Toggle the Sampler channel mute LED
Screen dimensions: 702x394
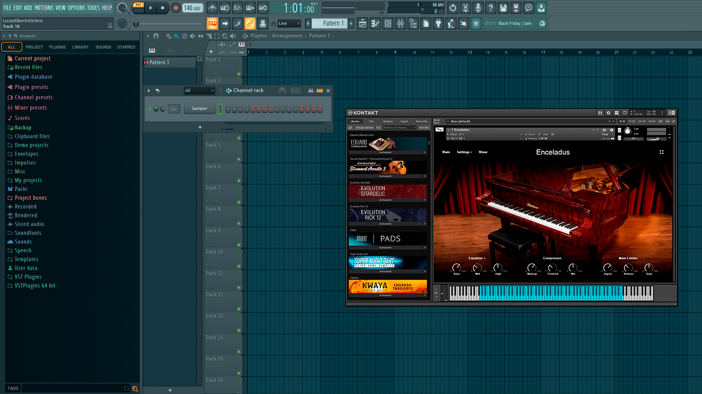click(x=150, y=109)
